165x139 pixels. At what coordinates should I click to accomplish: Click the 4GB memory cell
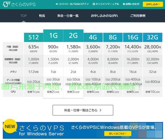[93, 72]
